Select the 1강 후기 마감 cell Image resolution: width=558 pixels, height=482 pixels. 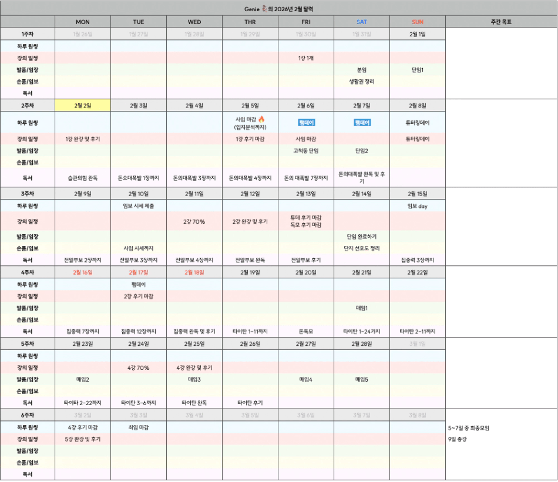pyautogui.click(x=250, y=139)
